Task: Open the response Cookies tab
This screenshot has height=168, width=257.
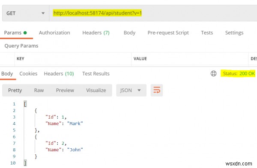Action: coord(28,74)
